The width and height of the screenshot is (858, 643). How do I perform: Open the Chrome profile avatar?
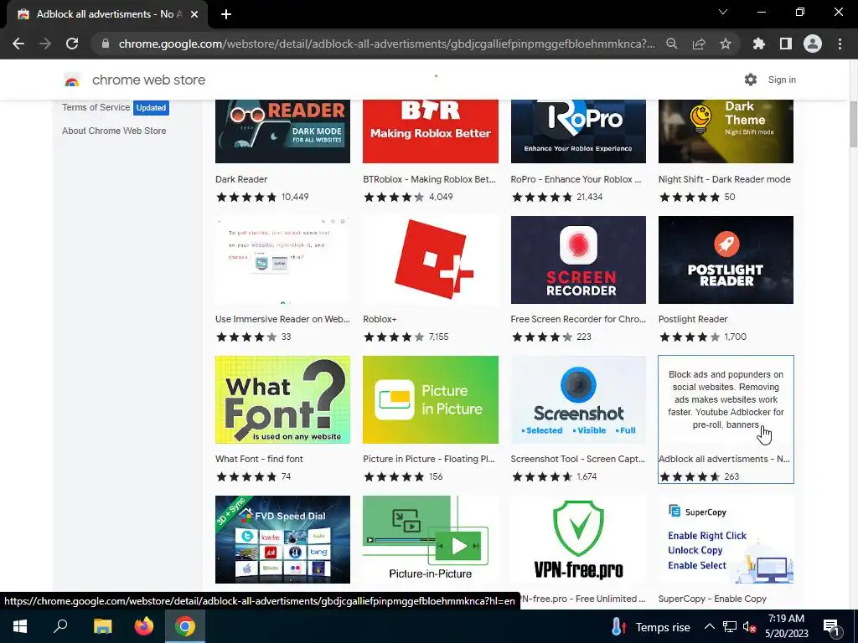click(x=813, y=44)
